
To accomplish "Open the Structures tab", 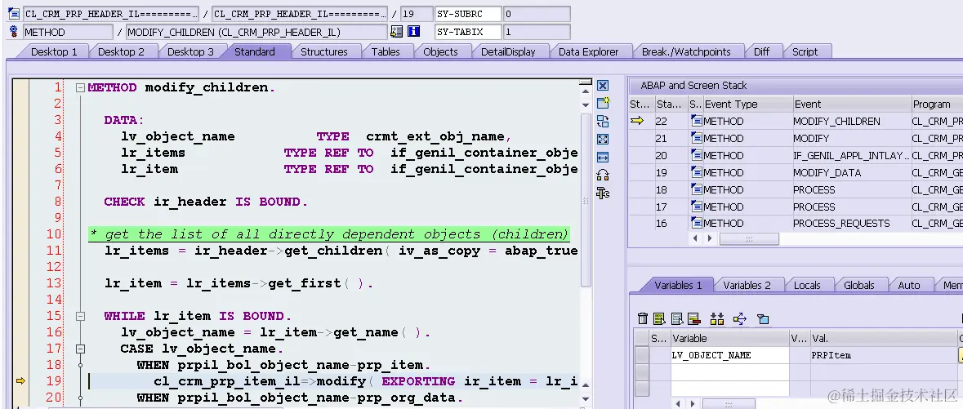I will (x=323, y=51).
